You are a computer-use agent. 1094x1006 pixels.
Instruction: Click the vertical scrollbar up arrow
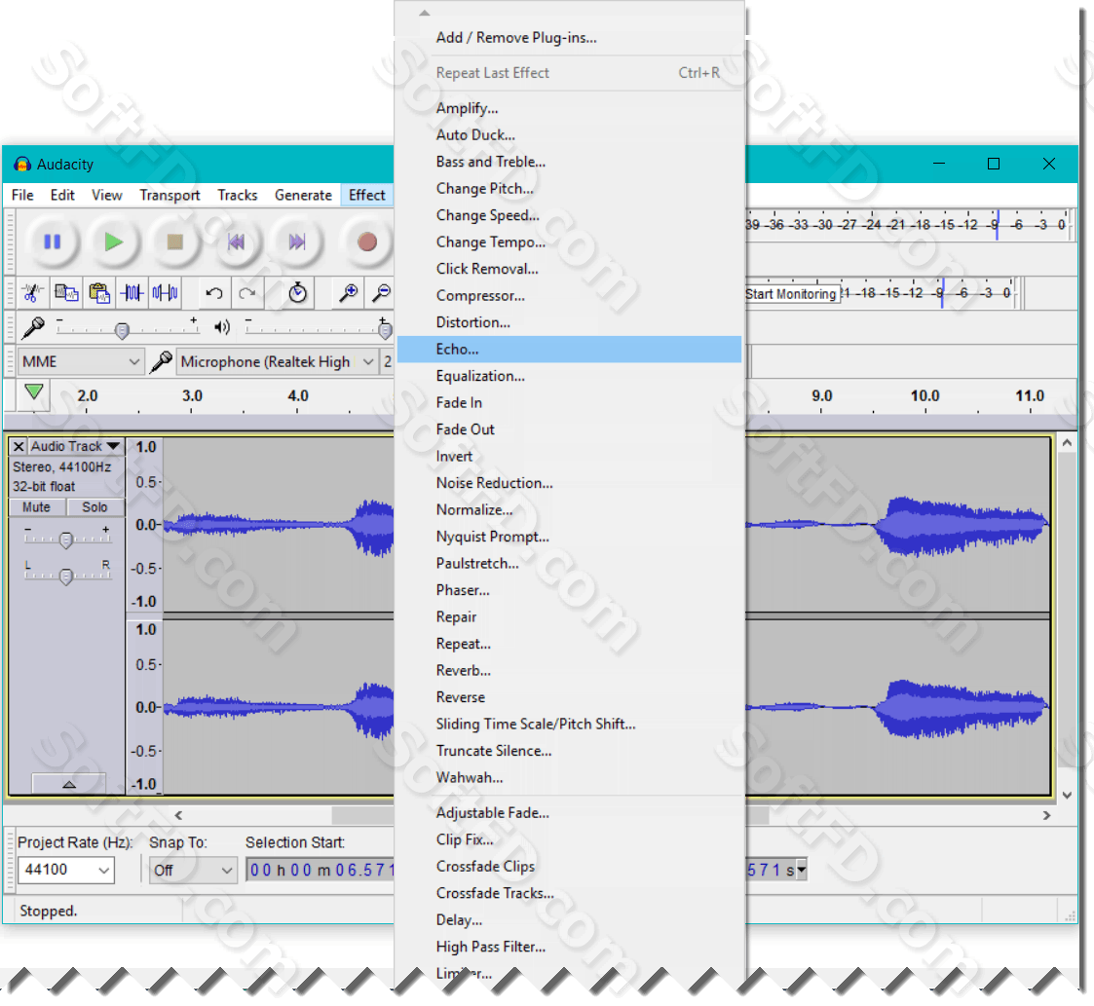(x=1067, y=443)
